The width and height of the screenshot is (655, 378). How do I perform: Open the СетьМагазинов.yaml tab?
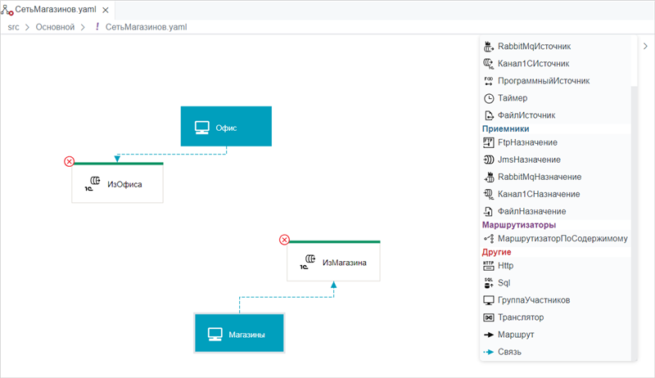[x=56, y=9]
